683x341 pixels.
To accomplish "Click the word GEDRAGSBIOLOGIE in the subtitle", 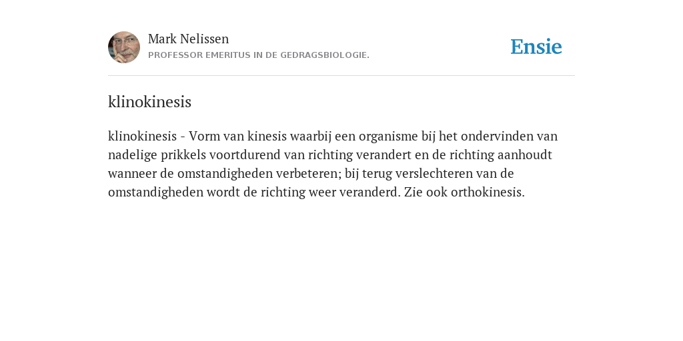I will [x=325, y=55].
